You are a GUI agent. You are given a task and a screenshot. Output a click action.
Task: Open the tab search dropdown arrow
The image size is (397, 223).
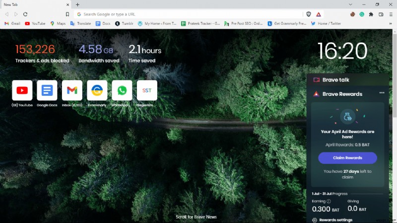[x=350, y=4]
